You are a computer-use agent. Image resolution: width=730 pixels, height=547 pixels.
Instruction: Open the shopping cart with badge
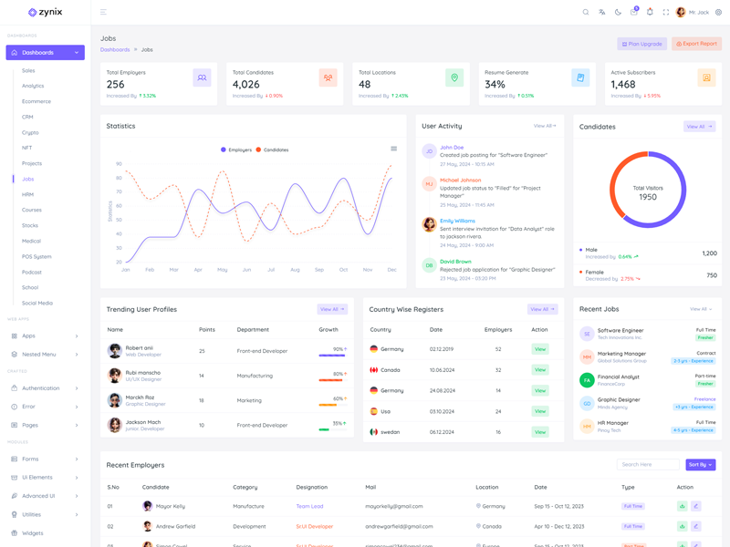pyautogui.click(x=633, y=12)
